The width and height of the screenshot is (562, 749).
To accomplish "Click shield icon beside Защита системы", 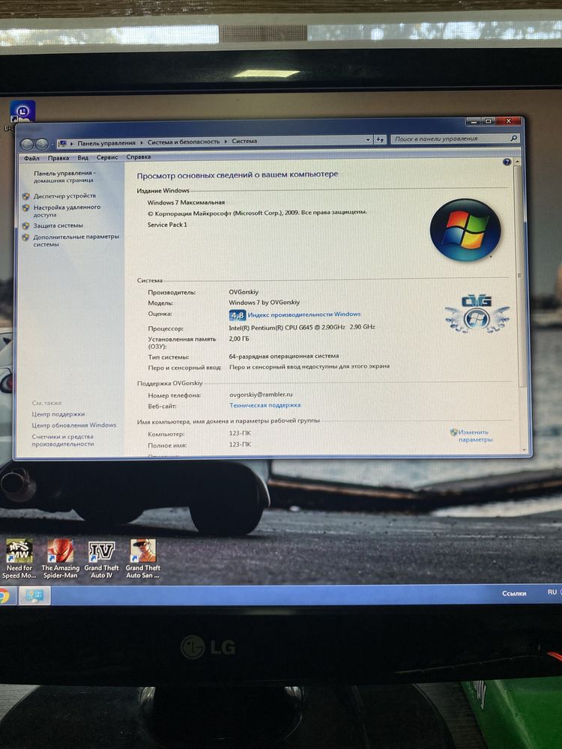I will tap(25, 225).
